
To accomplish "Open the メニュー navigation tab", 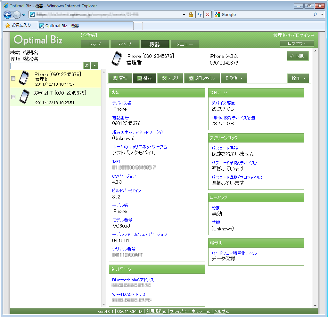I will point(184,44).
